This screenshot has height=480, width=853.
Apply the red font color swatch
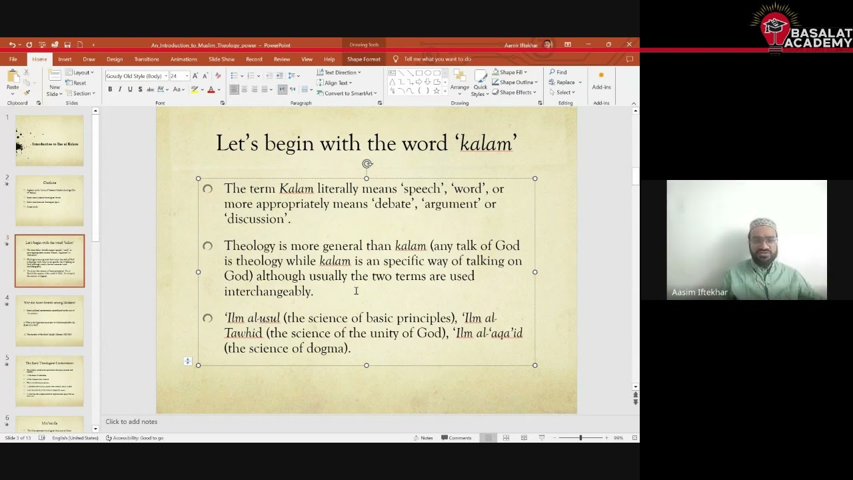pos(211,90)
